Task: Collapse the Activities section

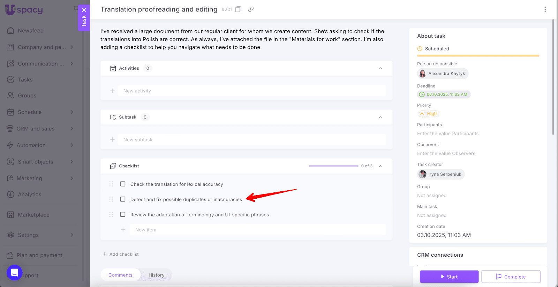Action: tap(380, 68)
